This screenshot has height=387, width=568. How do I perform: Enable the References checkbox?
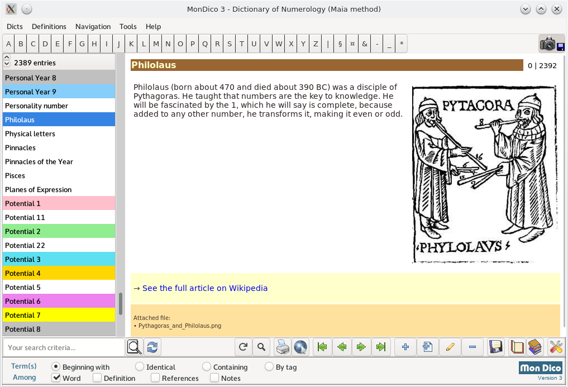pyautogui.click(x=155, y=378)
